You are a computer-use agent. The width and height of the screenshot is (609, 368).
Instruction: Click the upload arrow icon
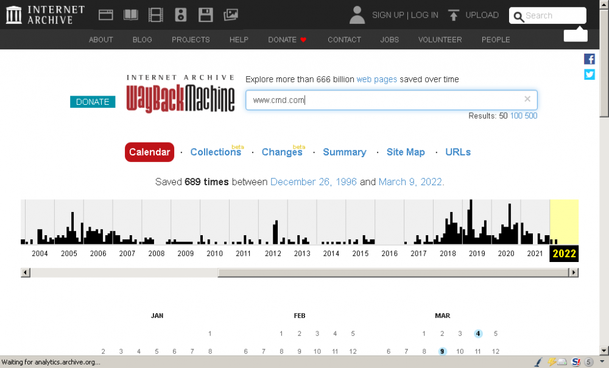point(453,15)
